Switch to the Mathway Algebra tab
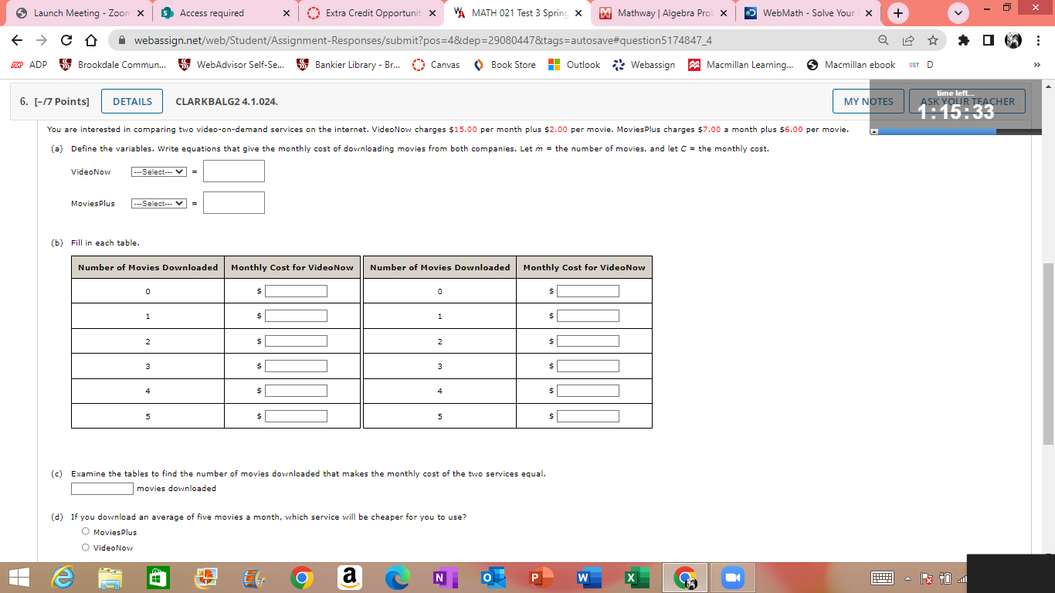 pyautogui.click(x=663, y=13)
